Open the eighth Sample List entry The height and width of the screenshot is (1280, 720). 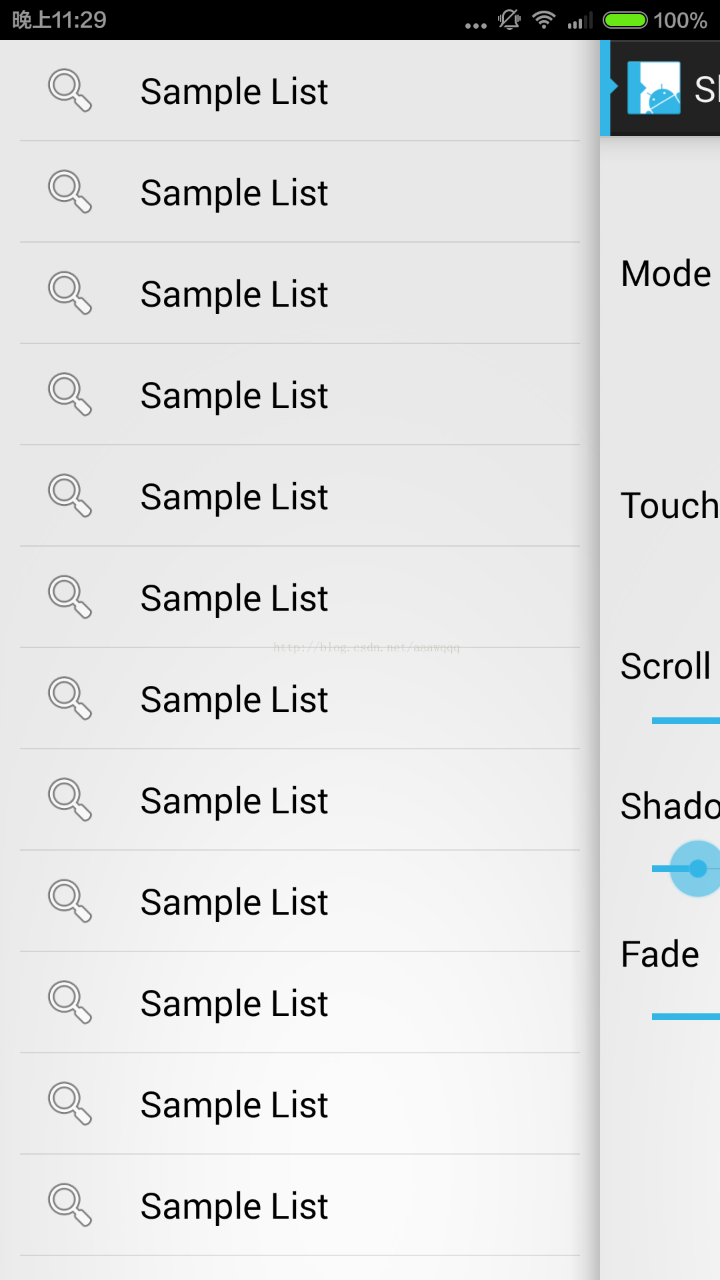(x=300, y=800)
